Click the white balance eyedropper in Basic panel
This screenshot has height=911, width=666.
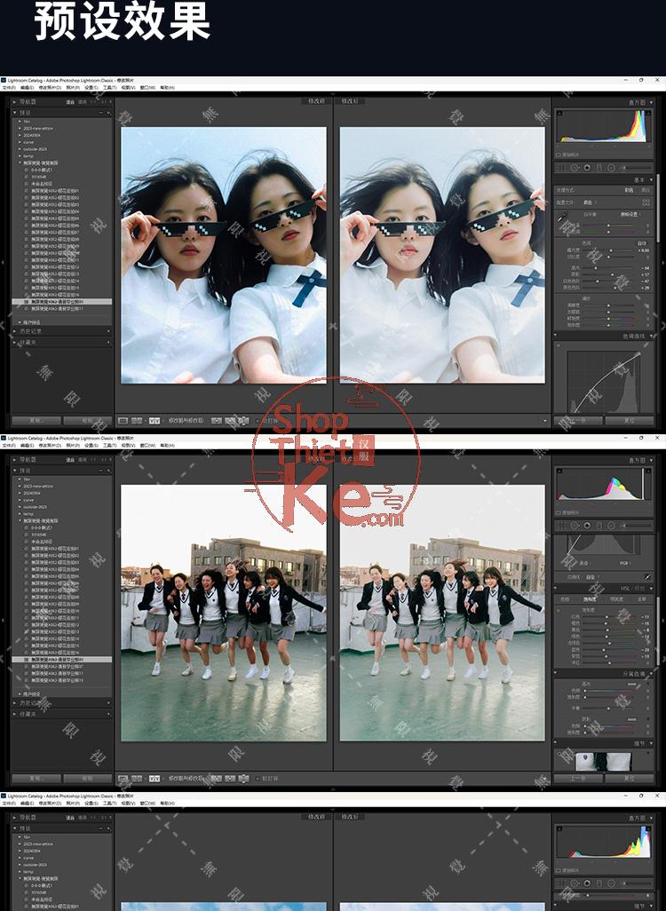pyautogui.click(x=561, y=216)
